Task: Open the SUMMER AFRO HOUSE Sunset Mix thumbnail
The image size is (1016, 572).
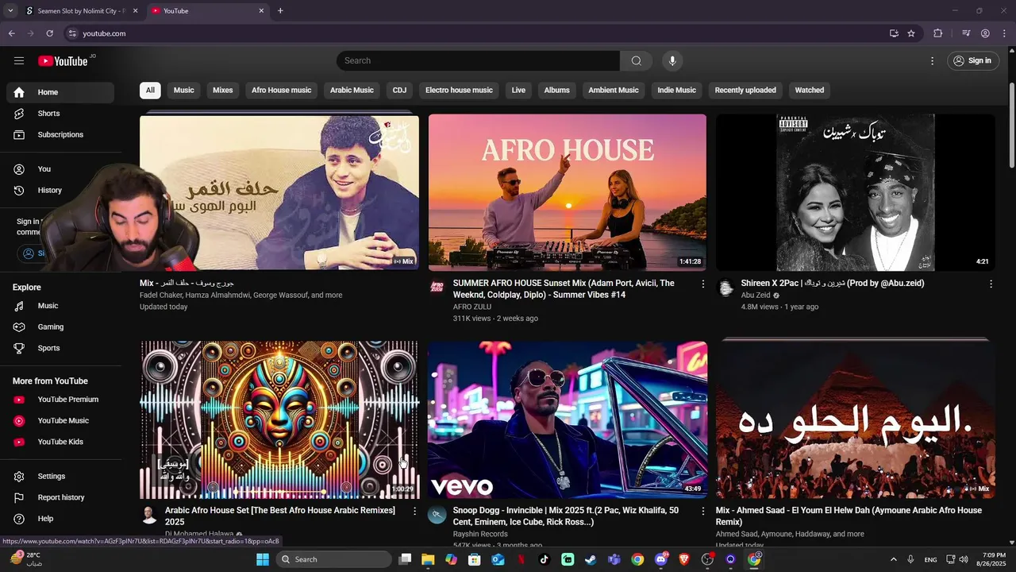Action: click(x=567, y=192)
